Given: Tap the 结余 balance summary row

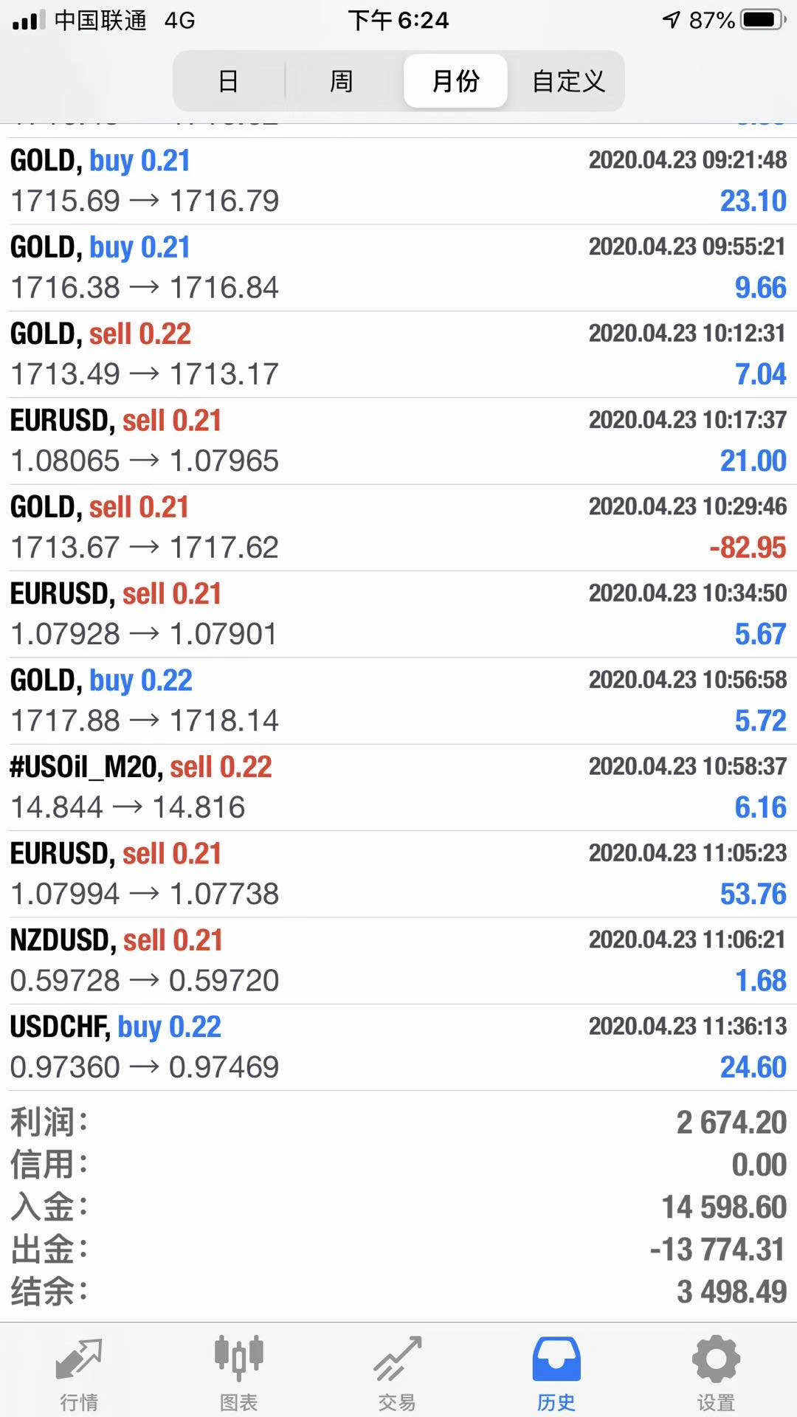Looking at the screenshot, I should [398, 1292].
